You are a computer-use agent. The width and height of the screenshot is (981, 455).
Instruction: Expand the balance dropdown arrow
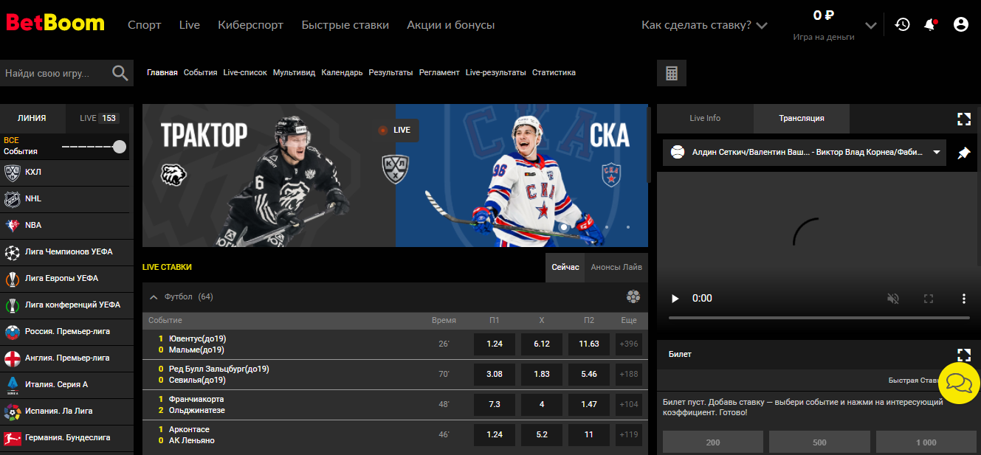click(x=871, y=26)
